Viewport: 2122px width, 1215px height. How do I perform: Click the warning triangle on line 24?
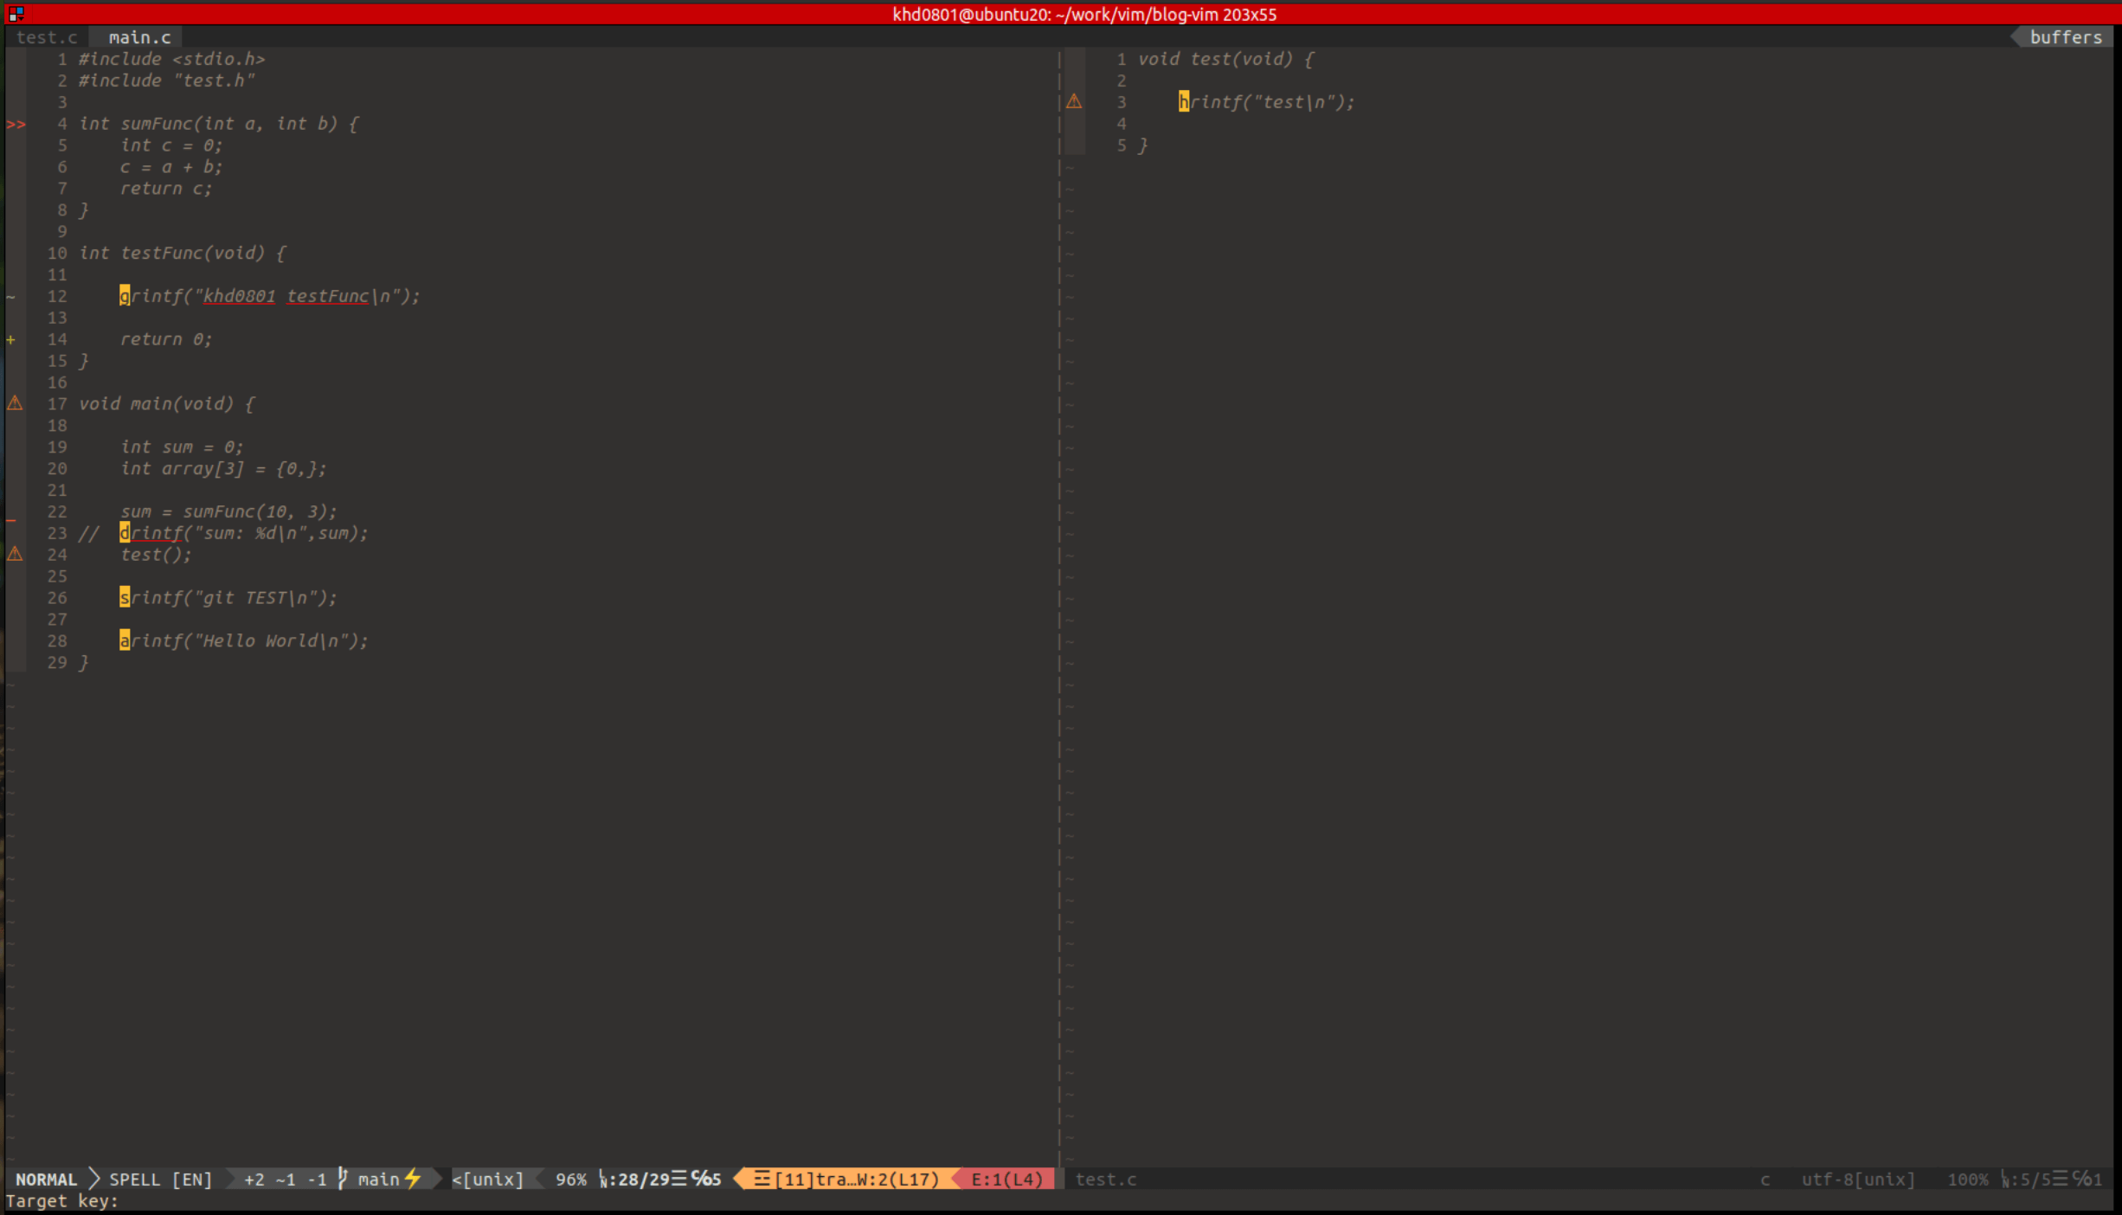[15, 554]
